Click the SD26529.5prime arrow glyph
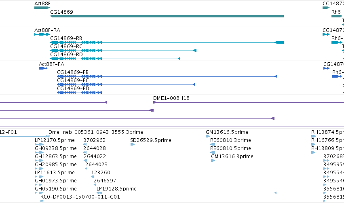The height and width of the screenshot is (203, 344). [x=133, y=144]
